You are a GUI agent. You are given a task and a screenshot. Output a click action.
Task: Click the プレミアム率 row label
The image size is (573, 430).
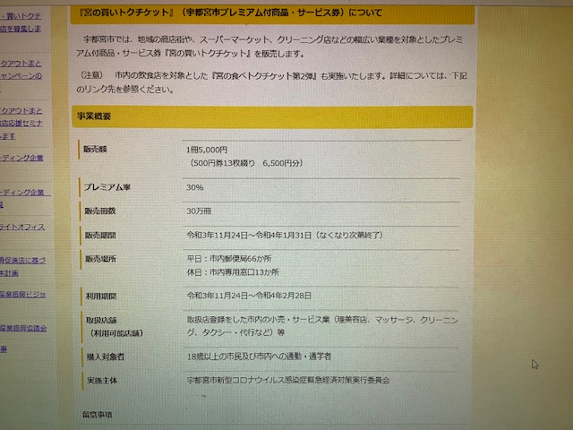(x=107, y=188)
